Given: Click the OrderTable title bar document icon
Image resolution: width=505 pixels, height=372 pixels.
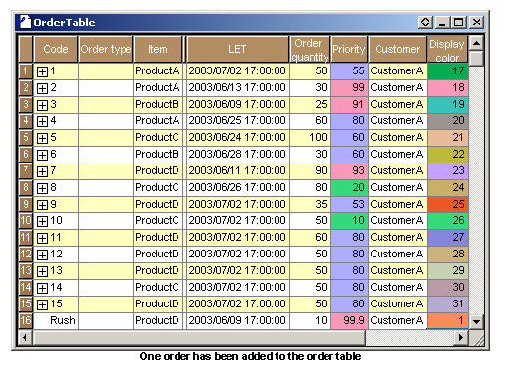Looking at the screenshot, I should point(25,22).
